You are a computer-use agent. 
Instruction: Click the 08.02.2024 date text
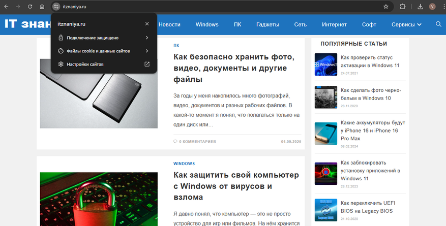[349, 146]
